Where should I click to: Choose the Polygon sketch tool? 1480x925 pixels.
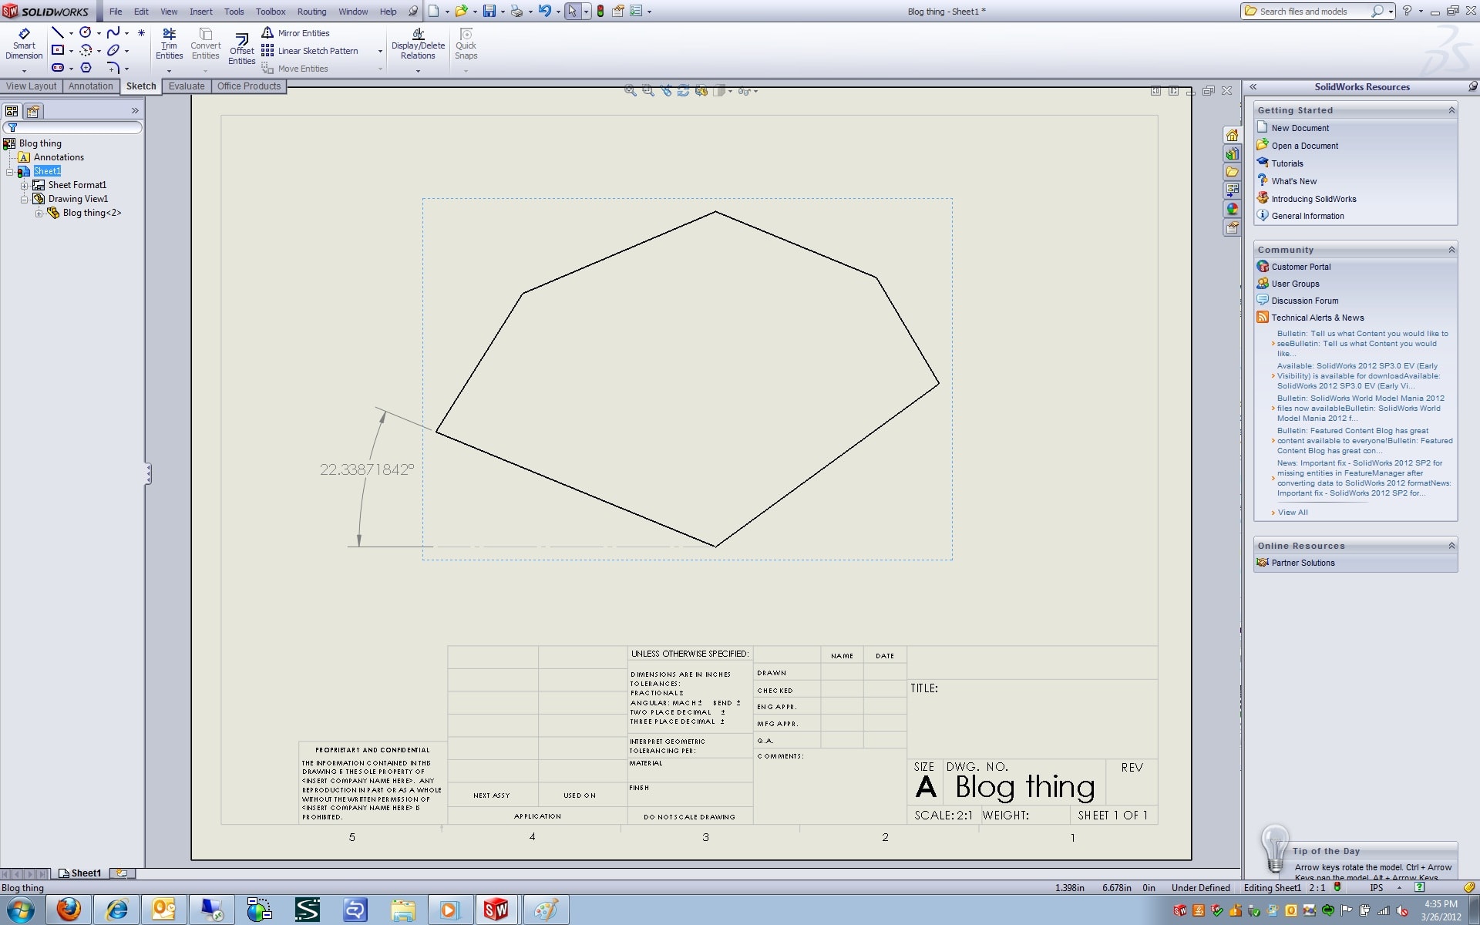pos(86,68)
